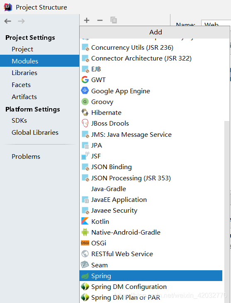Click the plus Add button
The height and width of the screenshot is (303, 231).
click(x=87, y=20)
